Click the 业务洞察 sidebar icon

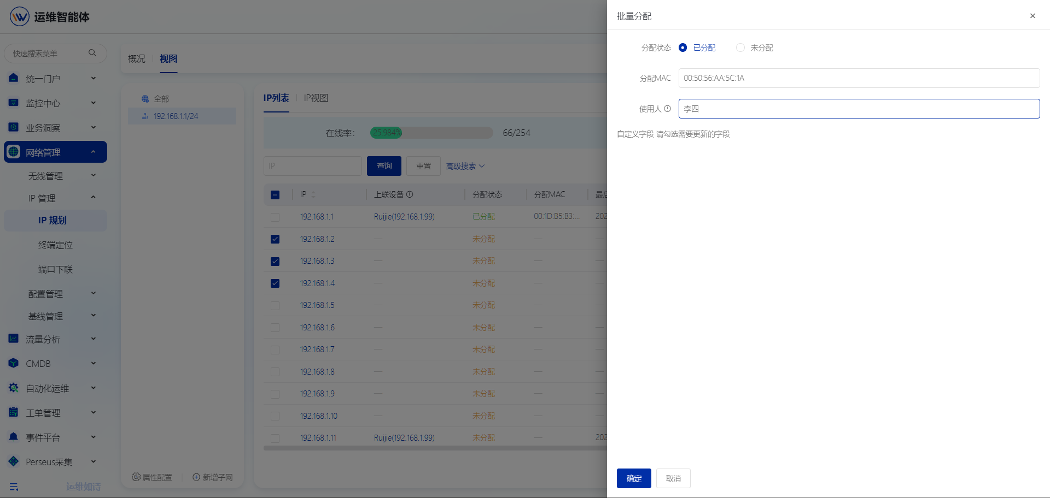14,127
